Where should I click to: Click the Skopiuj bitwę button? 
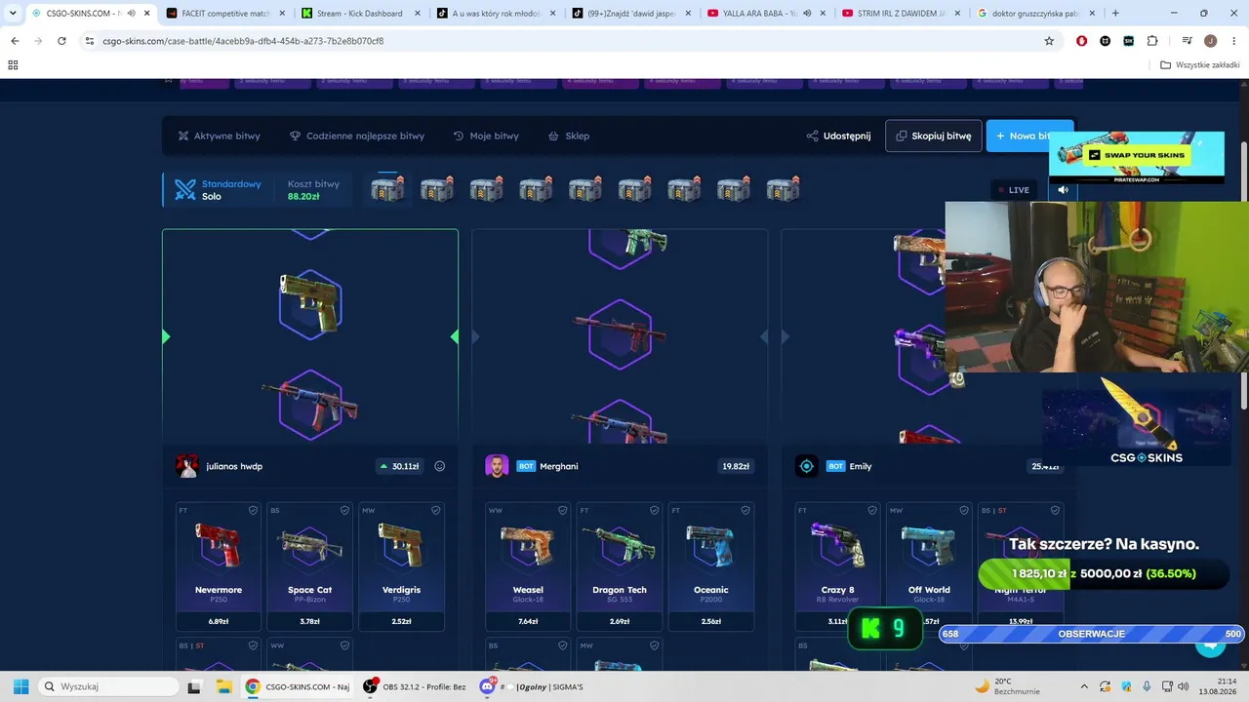pyautogui.click(x=934, y=136)
